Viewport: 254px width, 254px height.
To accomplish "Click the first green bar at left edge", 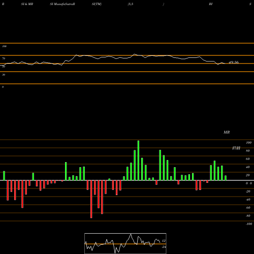I will (x=4, y=176).
